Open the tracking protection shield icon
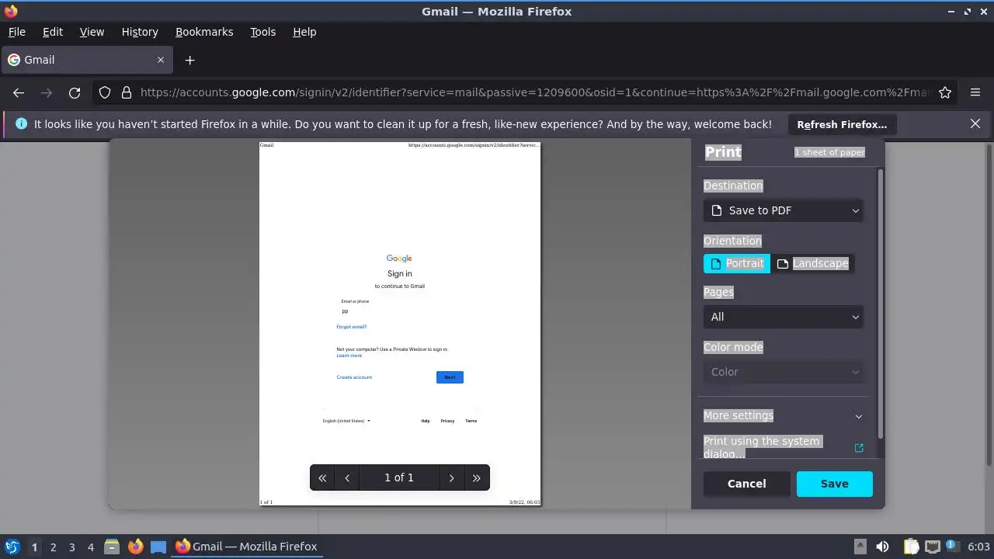 [105, 92]
